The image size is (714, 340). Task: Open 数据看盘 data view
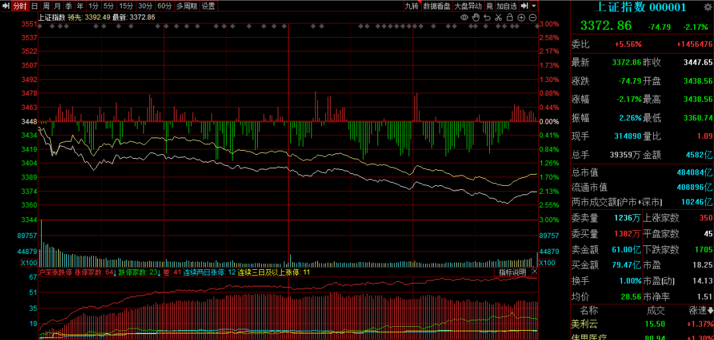point(437,6)
